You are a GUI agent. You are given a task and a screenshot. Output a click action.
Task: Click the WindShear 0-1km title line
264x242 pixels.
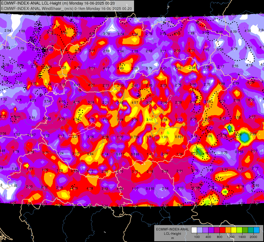tap(66, 9)
